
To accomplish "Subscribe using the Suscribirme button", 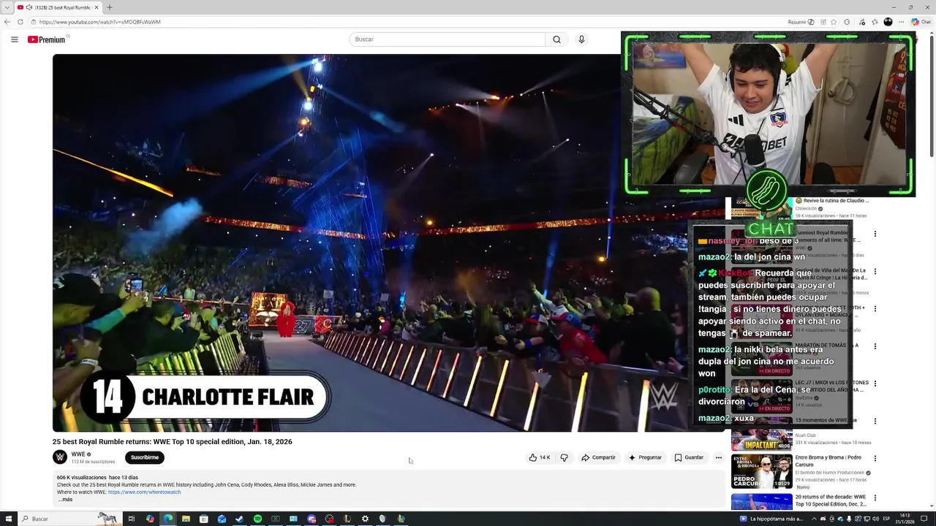I will click(144, 457).
